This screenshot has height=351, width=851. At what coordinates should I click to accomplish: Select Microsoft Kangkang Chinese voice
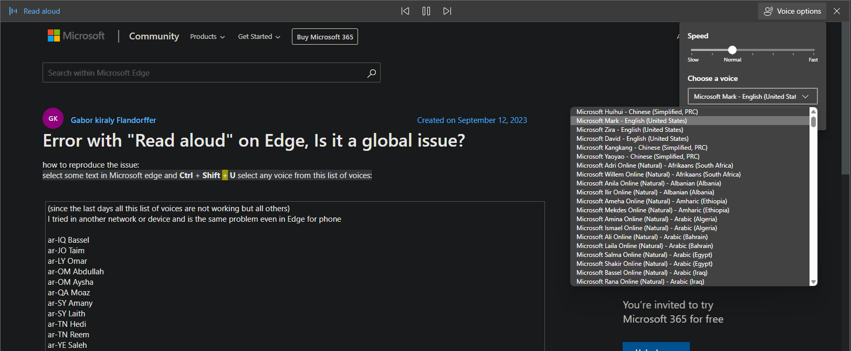(x=691, y=148)
